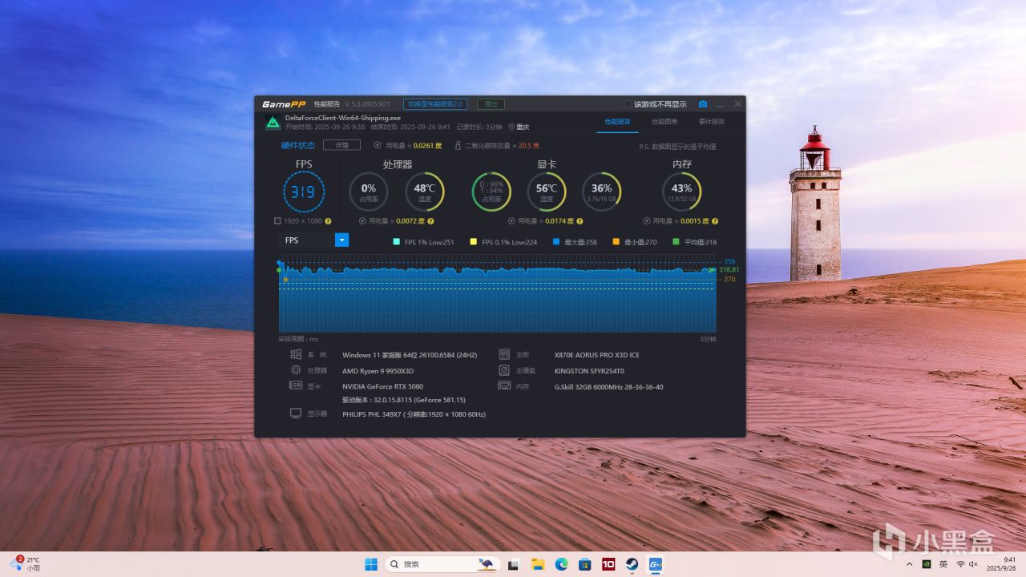Image resolution: width=1026 pixels, height=577 pixels.
Task: Click the 主硬盘 disk icon
Action: (504, 370)
